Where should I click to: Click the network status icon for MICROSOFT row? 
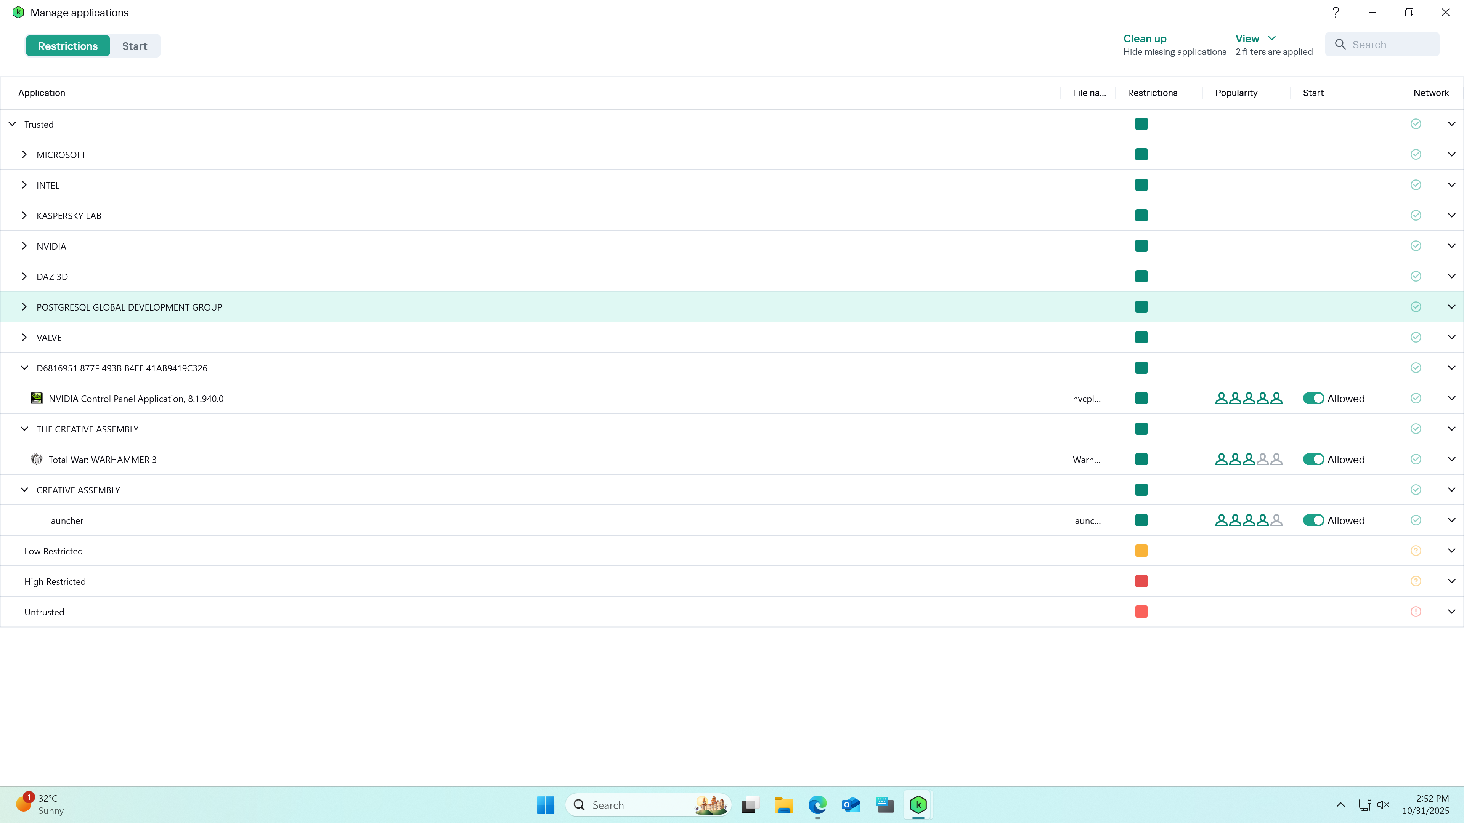click(1416, 154)
